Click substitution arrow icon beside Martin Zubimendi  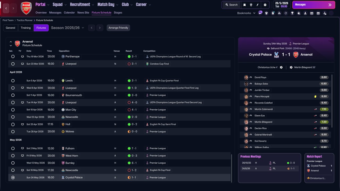point(315,109)
